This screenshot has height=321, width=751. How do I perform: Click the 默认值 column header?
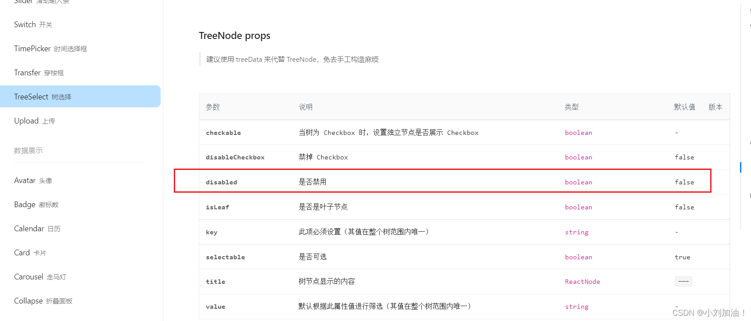tap(685, 107)
